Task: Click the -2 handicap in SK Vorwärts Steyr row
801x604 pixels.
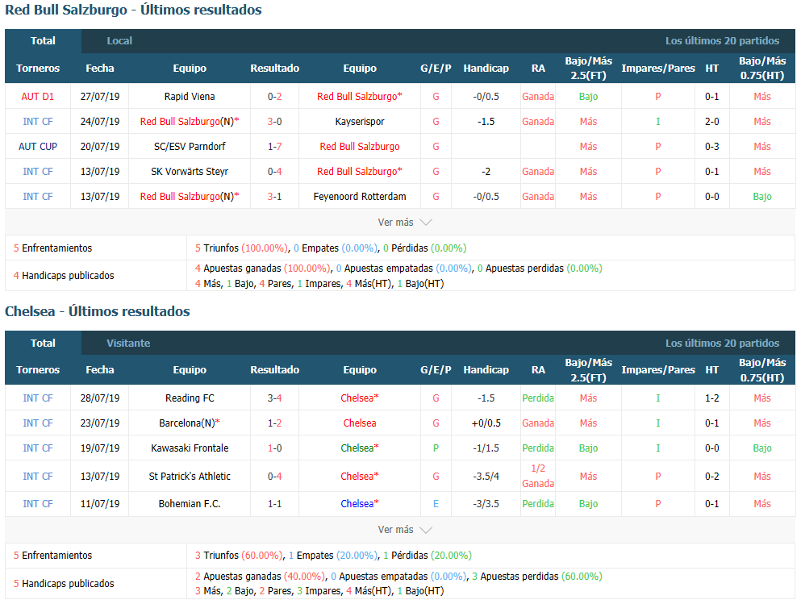Action: pos(486,172)
